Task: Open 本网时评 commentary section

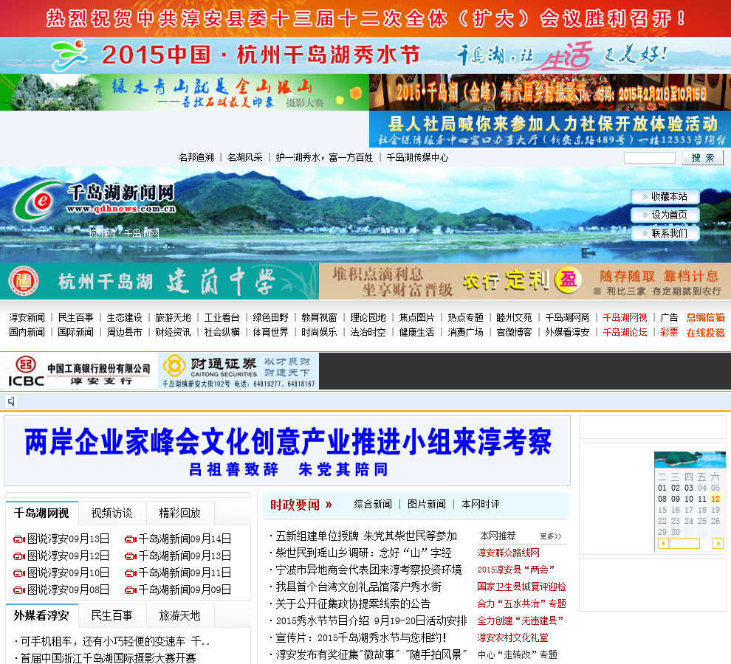Action: (x=481, y=504)
